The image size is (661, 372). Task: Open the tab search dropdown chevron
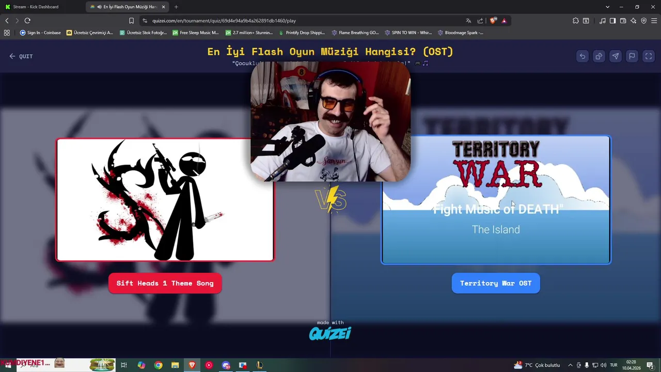607,7
